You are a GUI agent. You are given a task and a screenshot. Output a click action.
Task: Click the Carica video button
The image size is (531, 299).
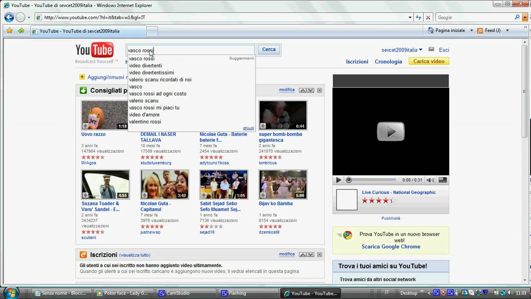click(429, 61)
